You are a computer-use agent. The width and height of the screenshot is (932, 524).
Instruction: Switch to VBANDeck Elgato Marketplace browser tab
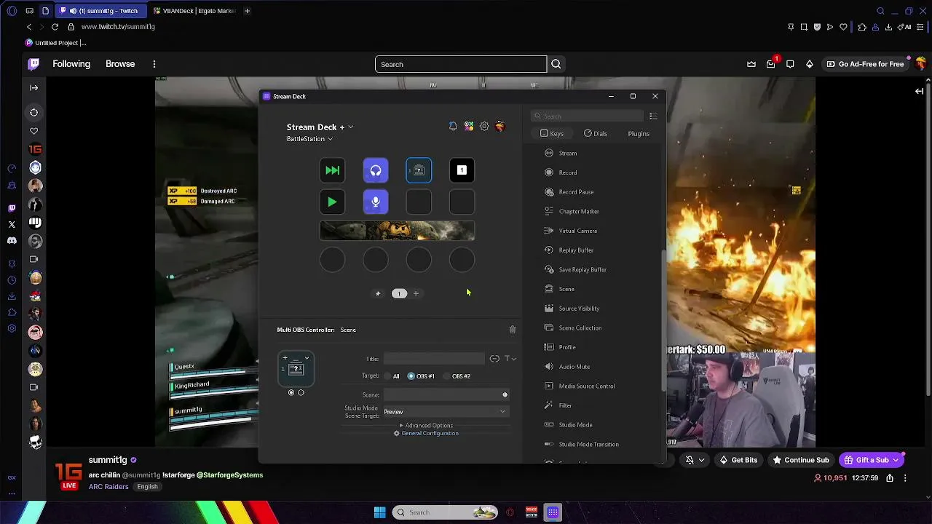(x=194, y=11)
